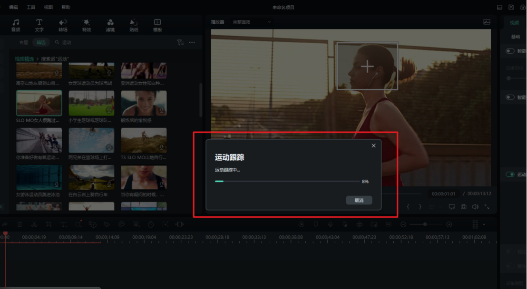Enter fullscreen preview with the expand icon
Screen dimensions: 527x289
point(487,207)
